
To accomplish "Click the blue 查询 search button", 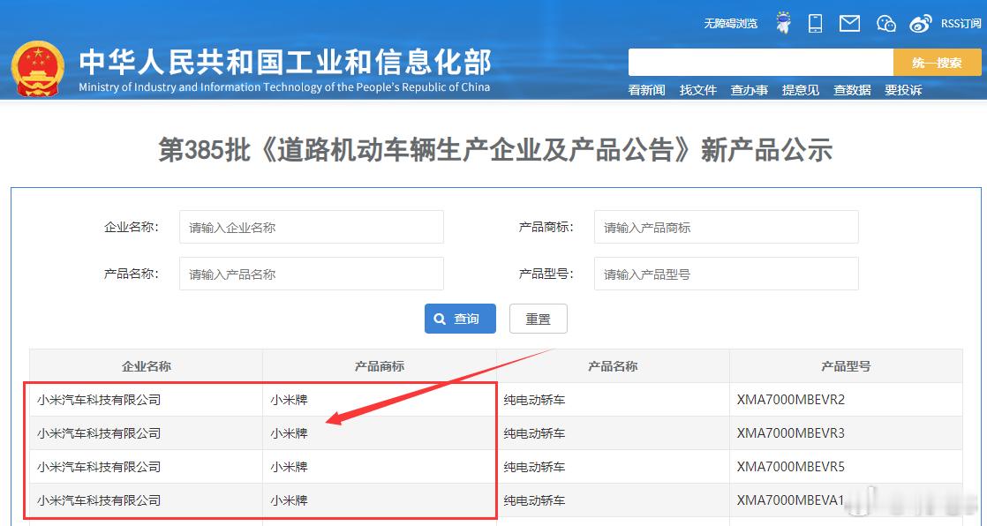I will (x=460, y=319).
